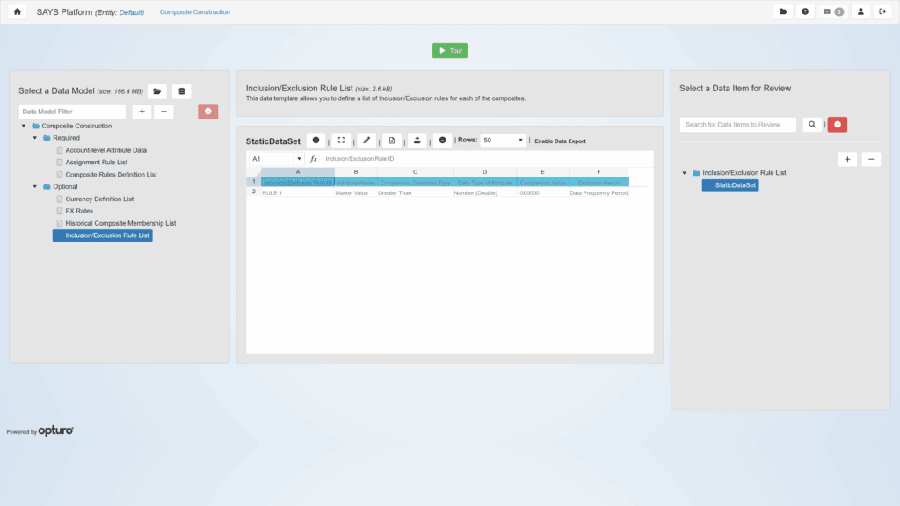Click the database icon beside Select a Data Model
This screenshot has width=900, height=506.
click(182, 91)
